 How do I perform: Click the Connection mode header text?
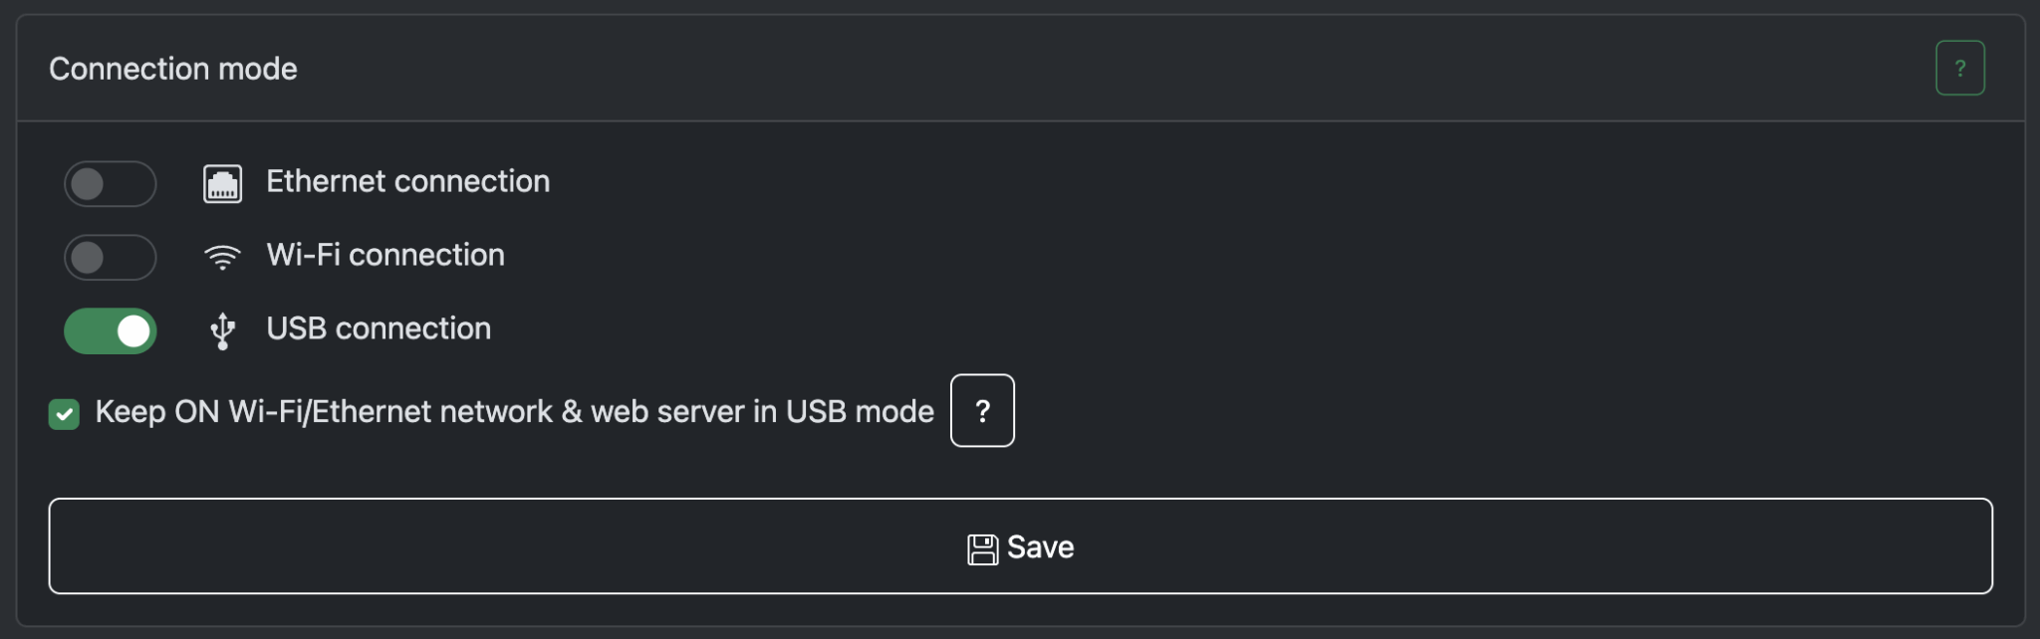pyautogui.click(x=173, y=68)
